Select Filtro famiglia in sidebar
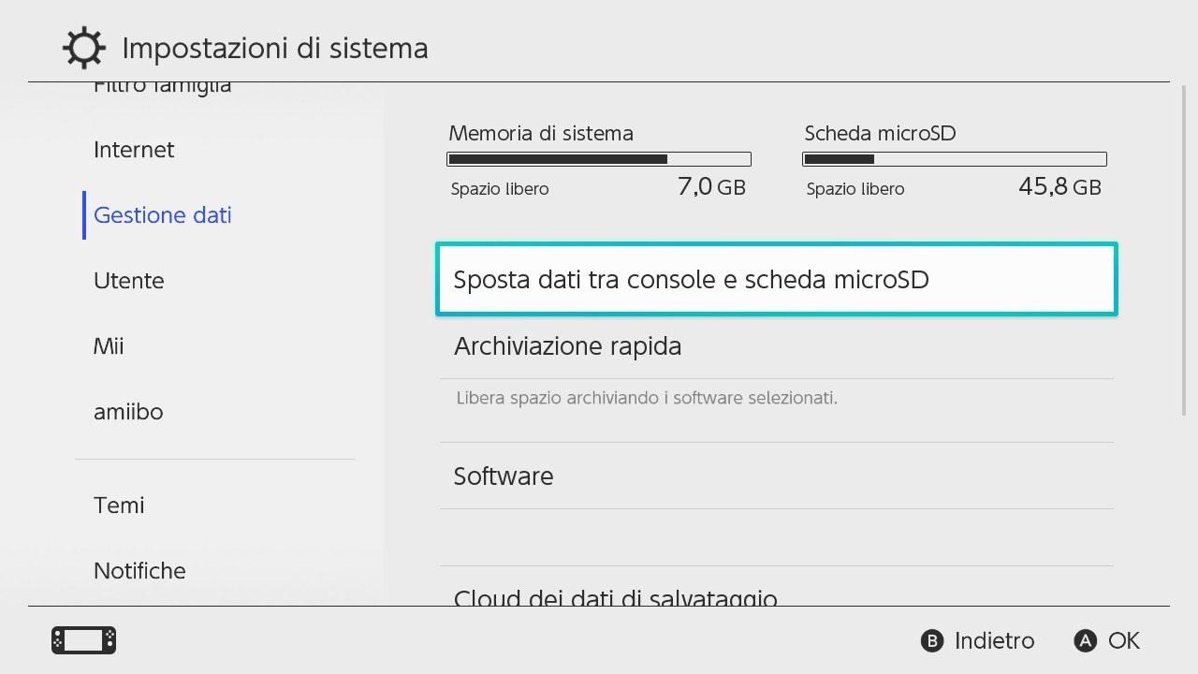This screenshot has width=1198, height=674. coord(162,88)
